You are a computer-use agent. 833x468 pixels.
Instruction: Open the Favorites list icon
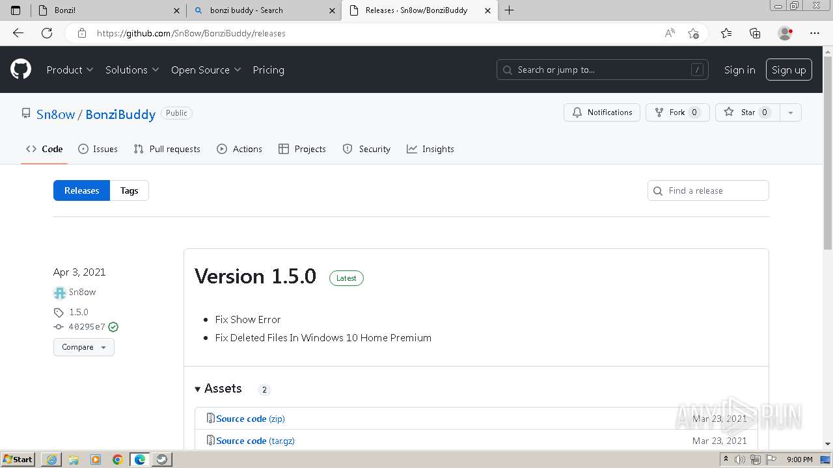726,33
